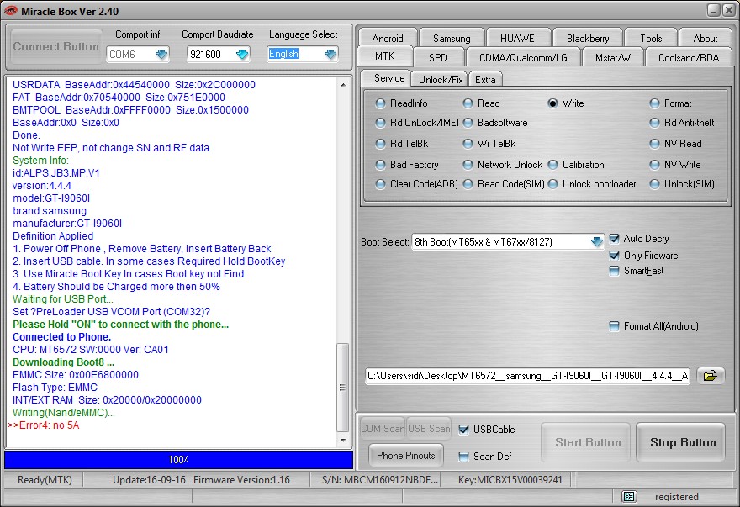The height and width of the screenshot is (507, 740).
Task: Select Wr TelBk radio button
Action: pyautogui.click(x=468, y=144)
